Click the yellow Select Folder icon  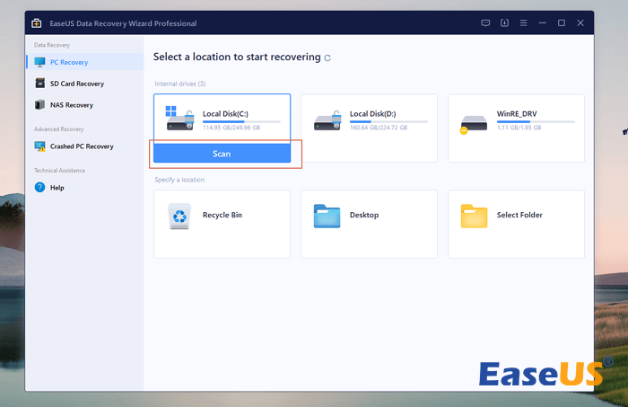coord(474,217)
